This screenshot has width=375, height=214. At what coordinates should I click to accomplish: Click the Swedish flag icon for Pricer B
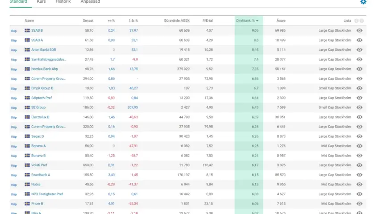point(27,203)
